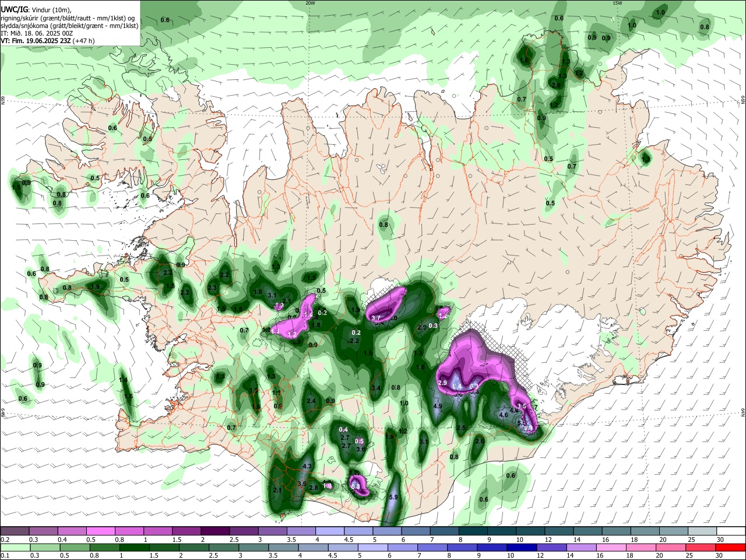Image resolution: width=746 pixels, height=560 pixels.
Task: Click the 4.3 precipitation value on the map
Action: click(308, 466)
